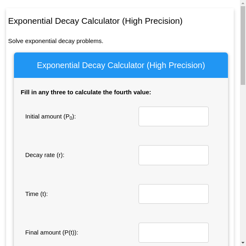Click the 'Decay rate (r):' label text
The height and width of the screenshot is (246, 246).
pos(45,155)
